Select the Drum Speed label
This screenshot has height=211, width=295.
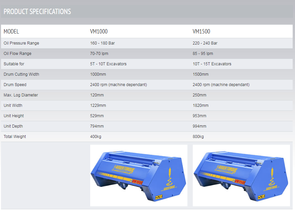pos(15,85)
